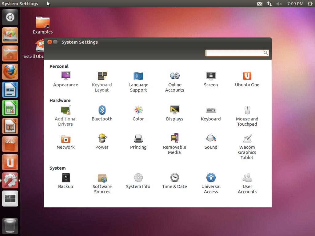Open Bluetooth settings

(102, 113)
